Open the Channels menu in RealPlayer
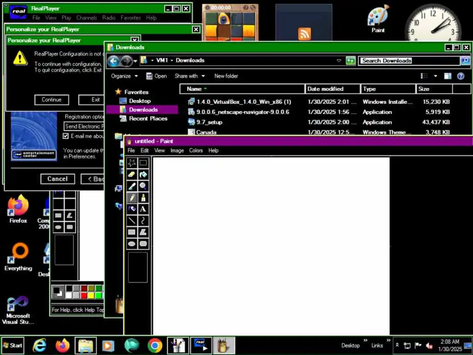Viewport: 473px width, 355px height. (86, 18)
